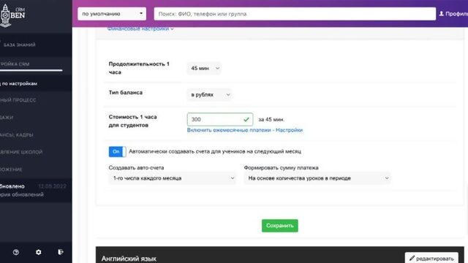Open the 'школой' sidebar item
This screenshot has width=468, height=263.
coord(21,152)
